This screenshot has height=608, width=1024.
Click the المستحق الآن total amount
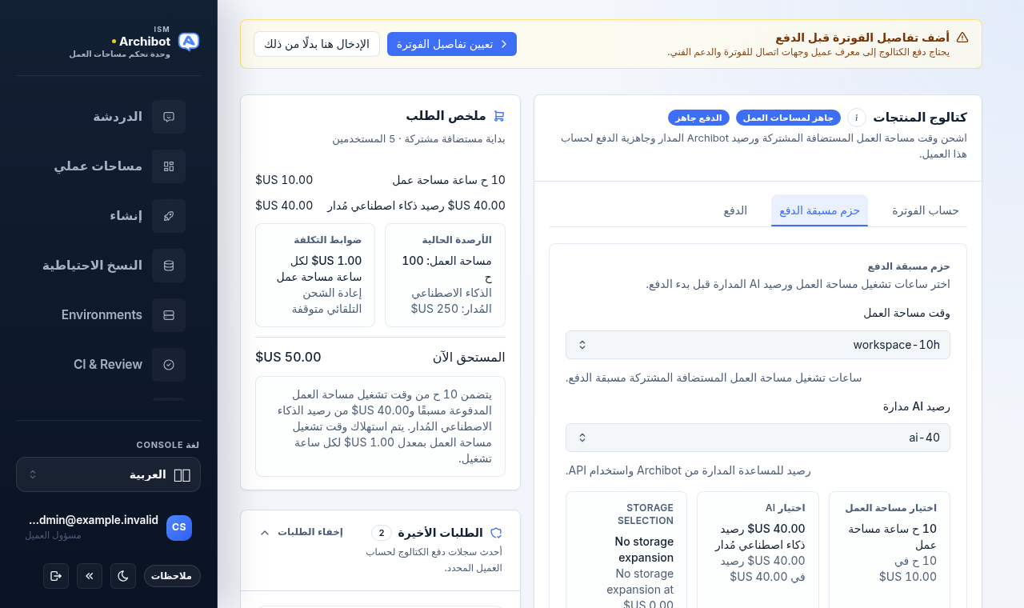tap(288, 357)
